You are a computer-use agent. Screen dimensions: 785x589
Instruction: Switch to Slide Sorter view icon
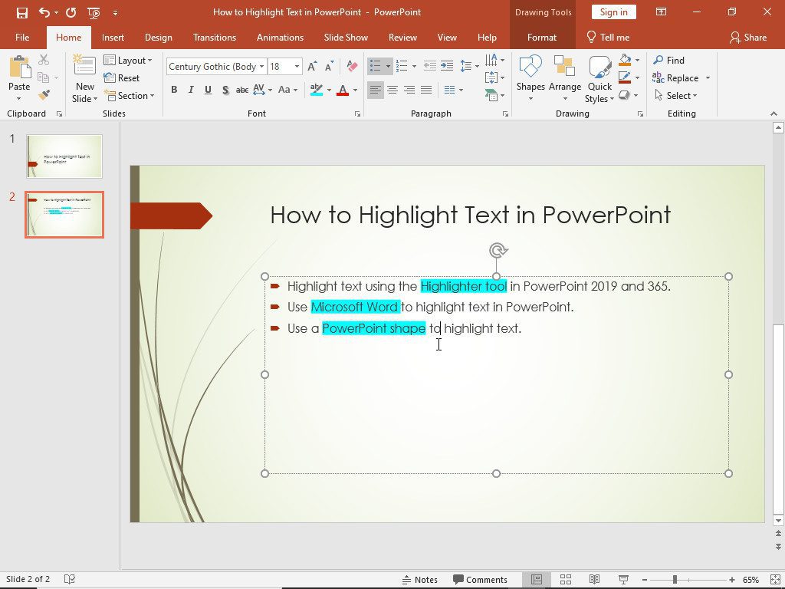coord(565,579)
